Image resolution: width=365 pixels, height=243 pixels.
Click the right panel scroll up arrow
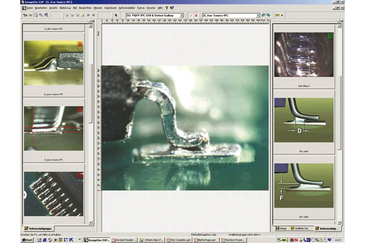click(x=339, y=26)
